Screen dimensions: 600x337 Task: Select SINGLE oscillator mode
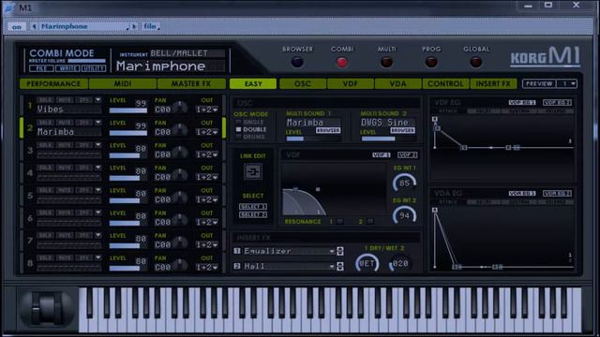tap(238, 123)
